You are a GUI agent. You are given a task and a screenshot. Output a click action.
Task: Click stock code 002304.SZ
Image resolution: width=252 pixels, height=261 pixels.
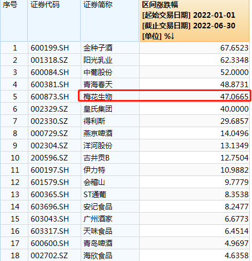[49, 145]
